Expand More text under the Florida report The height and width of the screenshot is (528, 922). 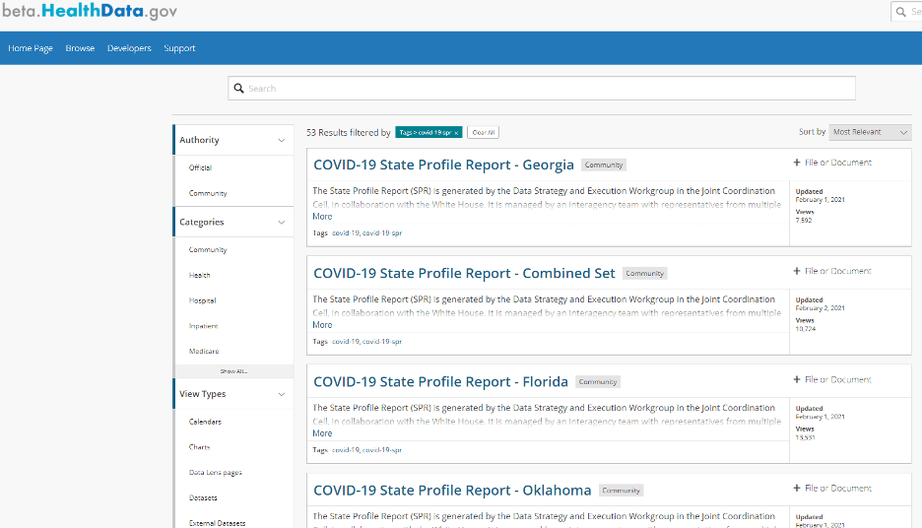point(322,433)
